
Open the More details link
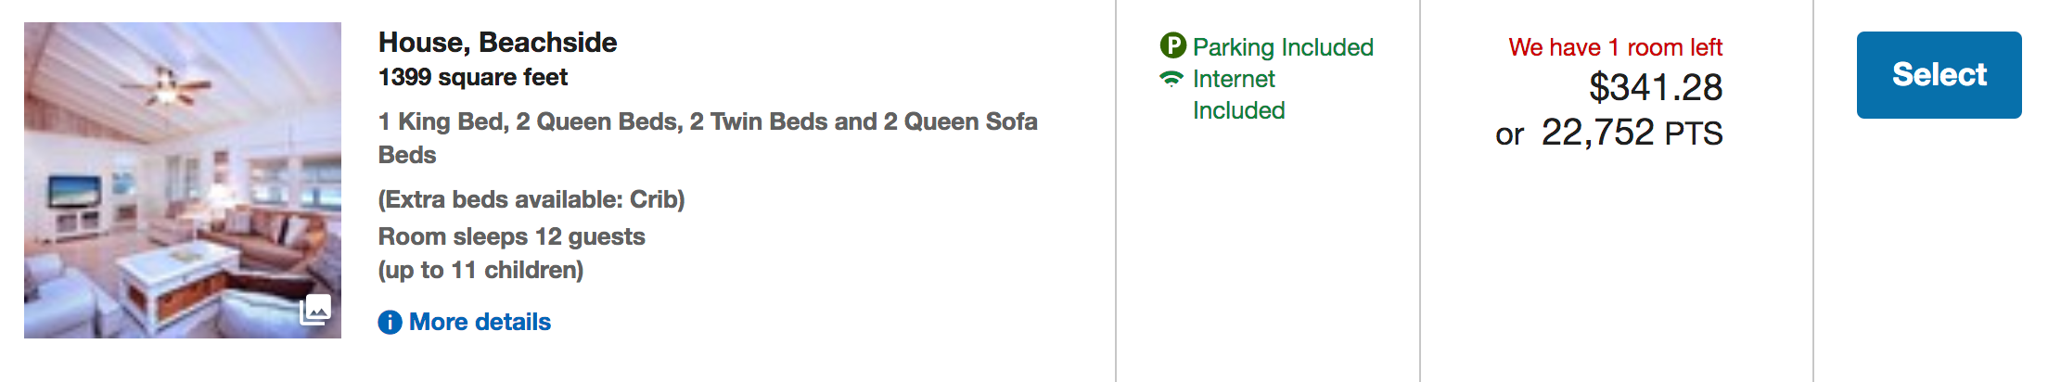480,323
